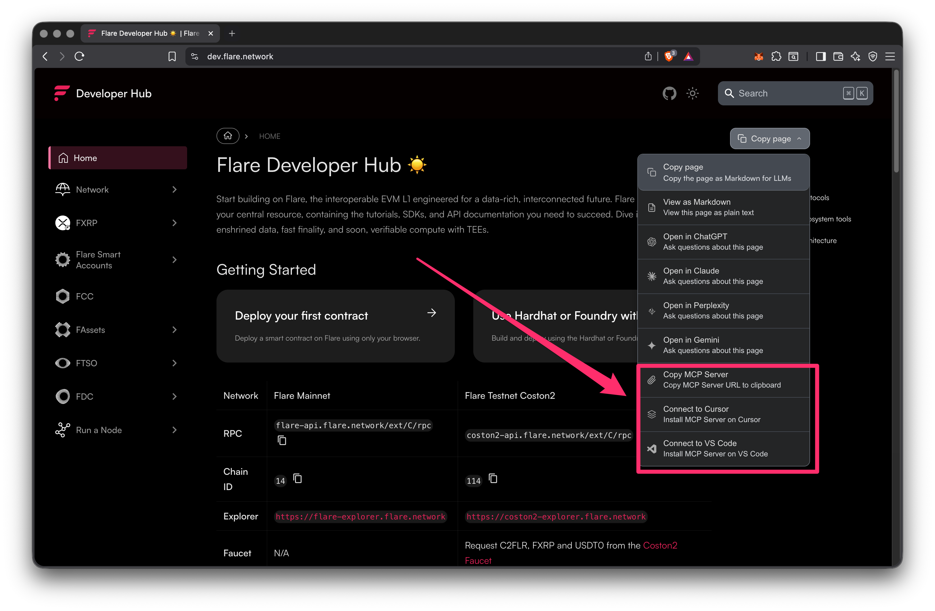Viewport: 935px width, 611px height.
Task: Open the flare-explorer.flare.network link
Action: point(360,516)
